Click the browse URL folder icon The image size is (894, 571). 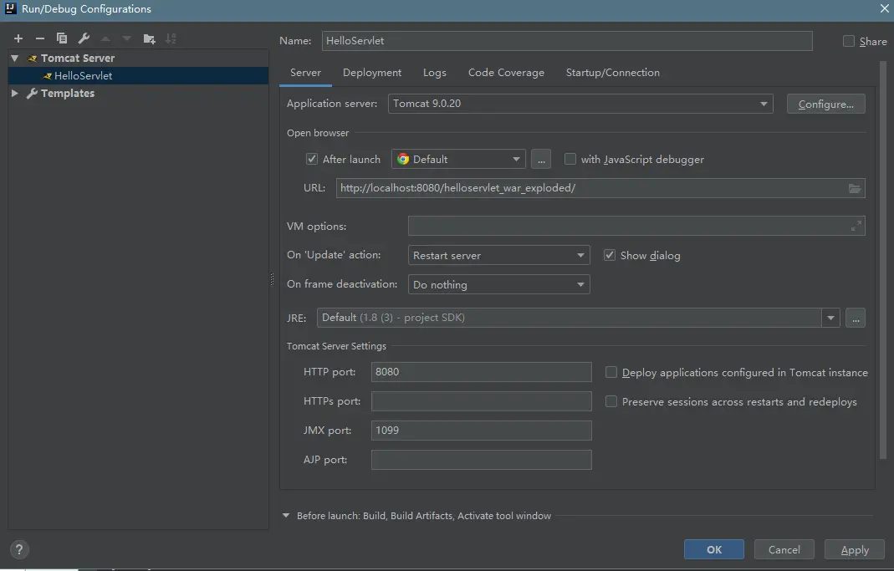click(854, 188)
